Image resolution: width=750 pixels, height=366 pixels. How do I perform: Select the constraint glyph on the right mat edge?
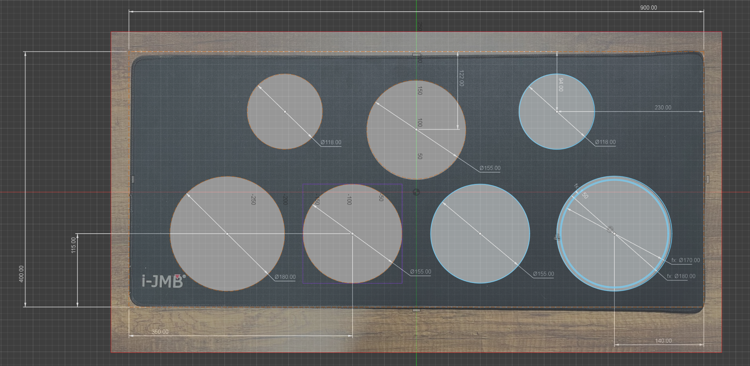tap(707, 179)
